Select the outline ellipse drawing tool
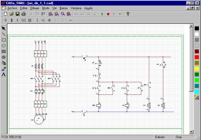 [x=4, y=46]
